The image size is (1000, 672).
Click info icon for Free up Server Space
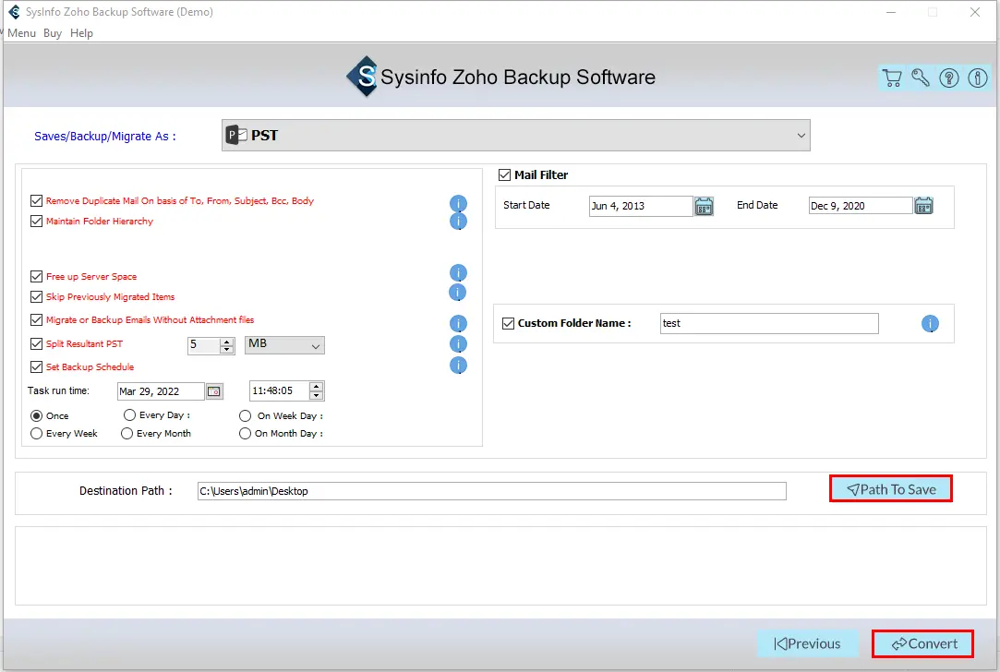tap(458, 273)
